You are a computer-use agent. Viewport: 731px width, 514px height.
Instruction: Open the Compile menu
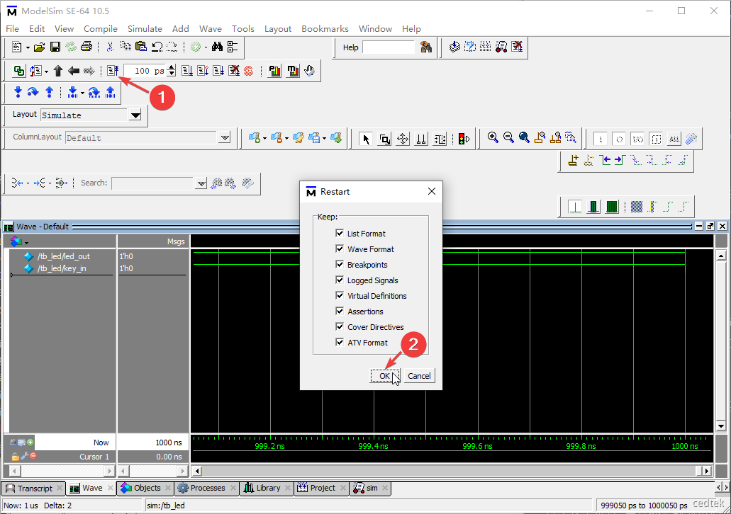coord(100,29)
